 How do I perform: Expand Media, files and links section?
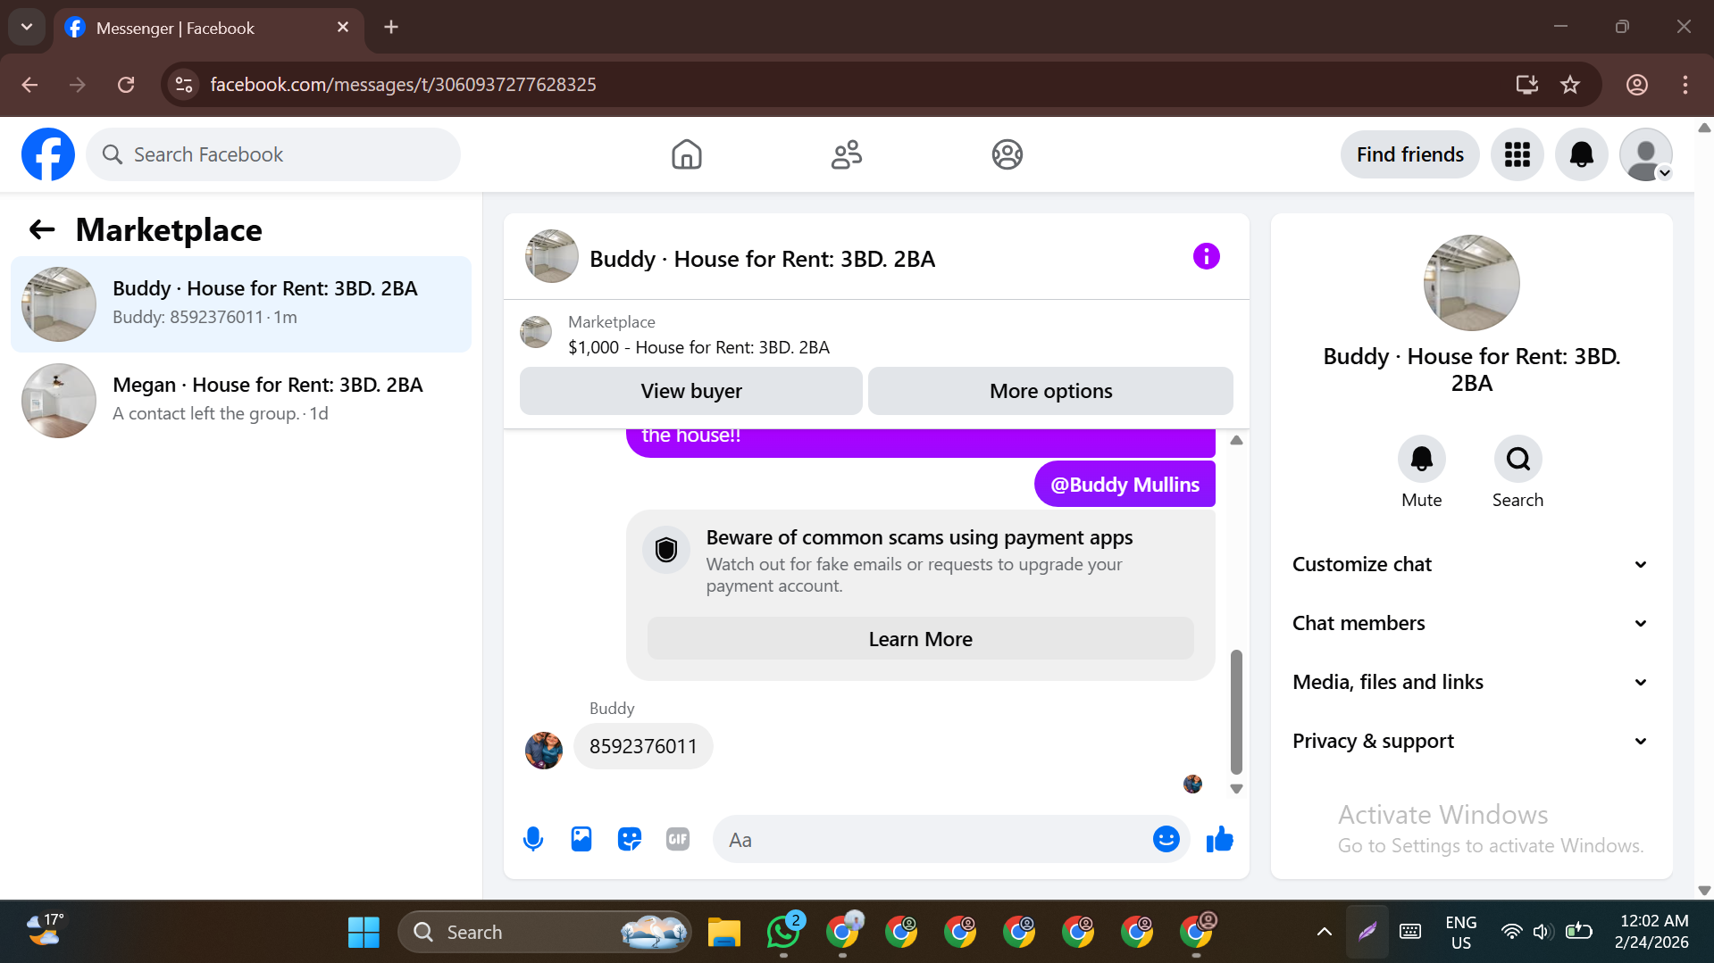(x=1470, y=683)
